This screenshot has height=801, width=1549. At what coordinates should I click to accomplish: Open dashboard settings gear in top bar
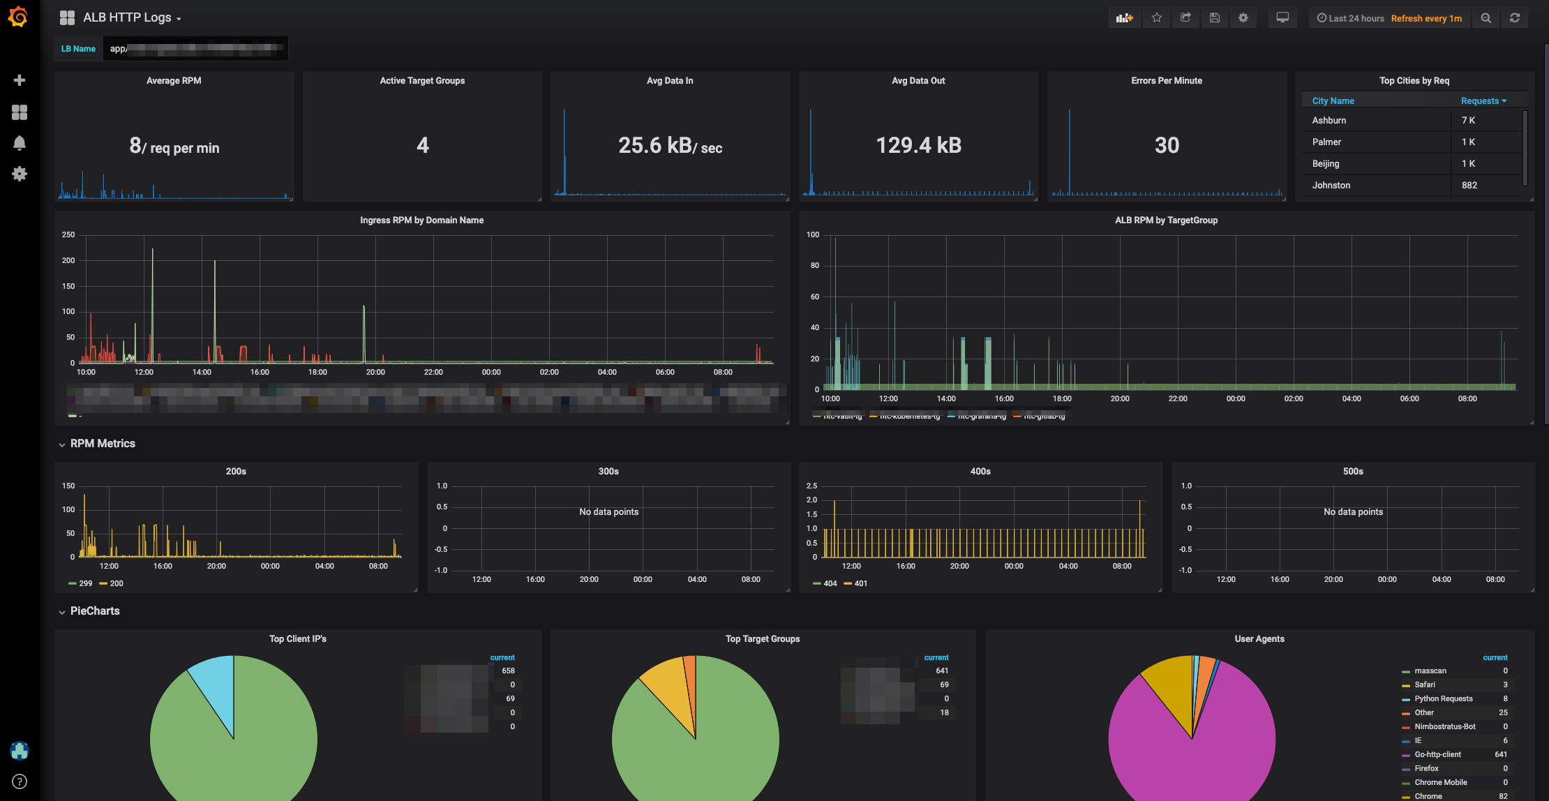tap(1243, 18)
